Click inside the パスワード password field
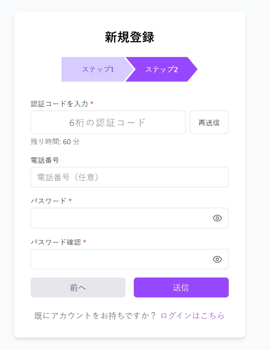The height and width of the screenshot is (350, 270). tap(120, 218)
